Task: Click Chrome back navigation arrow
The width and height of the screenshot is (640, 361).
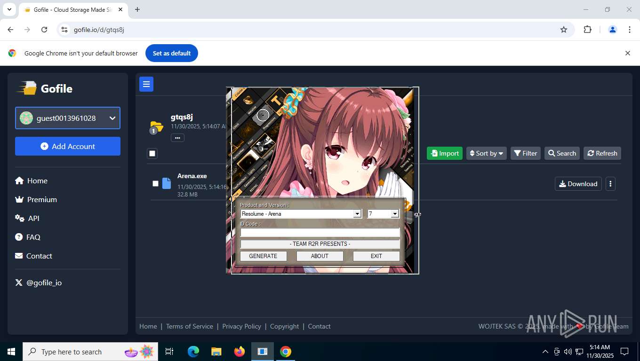Action: tap(10, 30)
